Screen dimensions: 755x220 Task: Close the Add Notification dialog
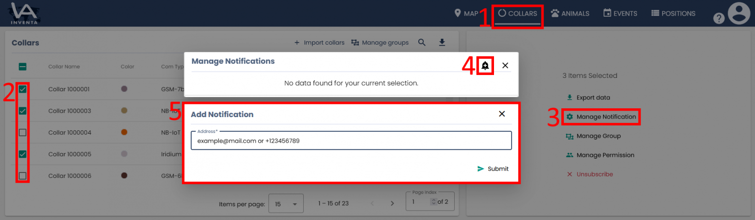pos(502,114)
